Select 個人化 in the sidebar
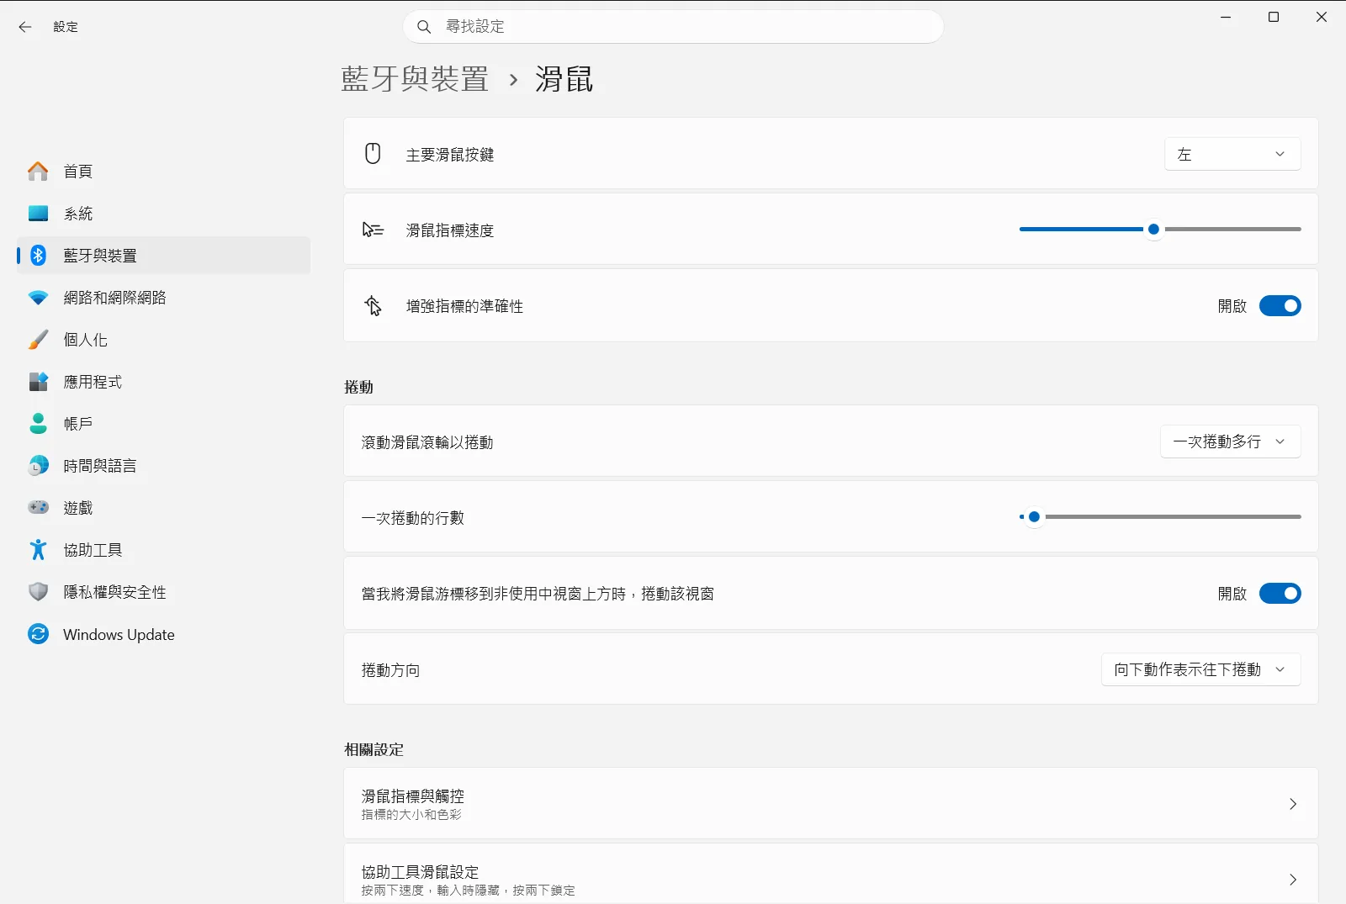Image resolution: width=1346 pixels, height=904 pixels. click(x=163, y=340)
